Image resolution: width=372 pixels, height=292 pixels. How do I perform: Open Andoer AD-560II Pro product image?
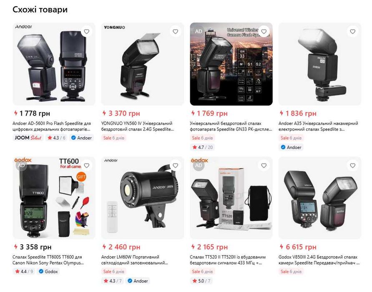(54, 64)
